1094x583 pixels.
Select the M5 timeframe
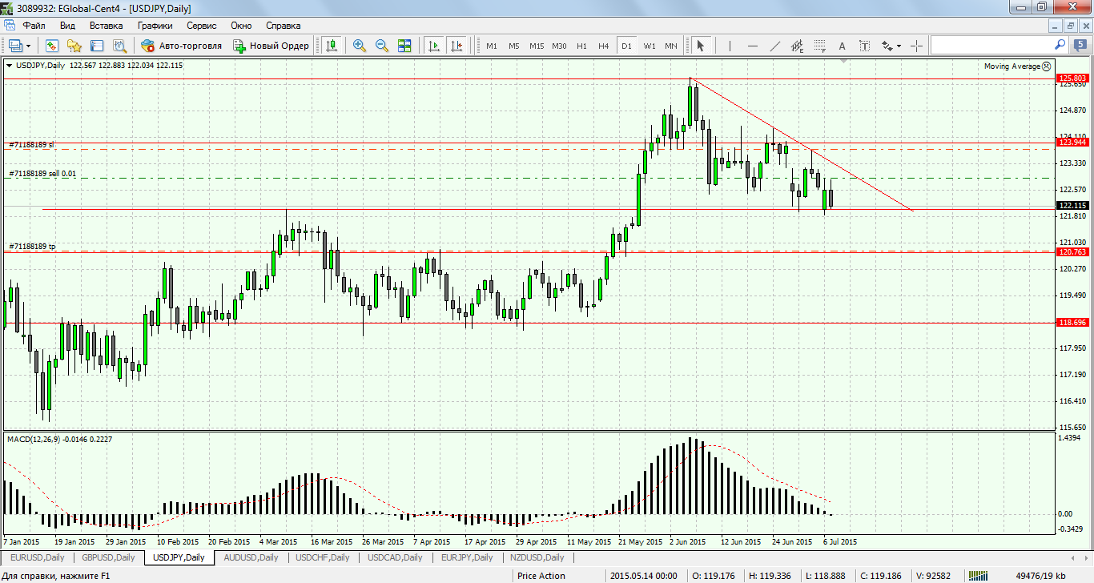coord(514,46)
